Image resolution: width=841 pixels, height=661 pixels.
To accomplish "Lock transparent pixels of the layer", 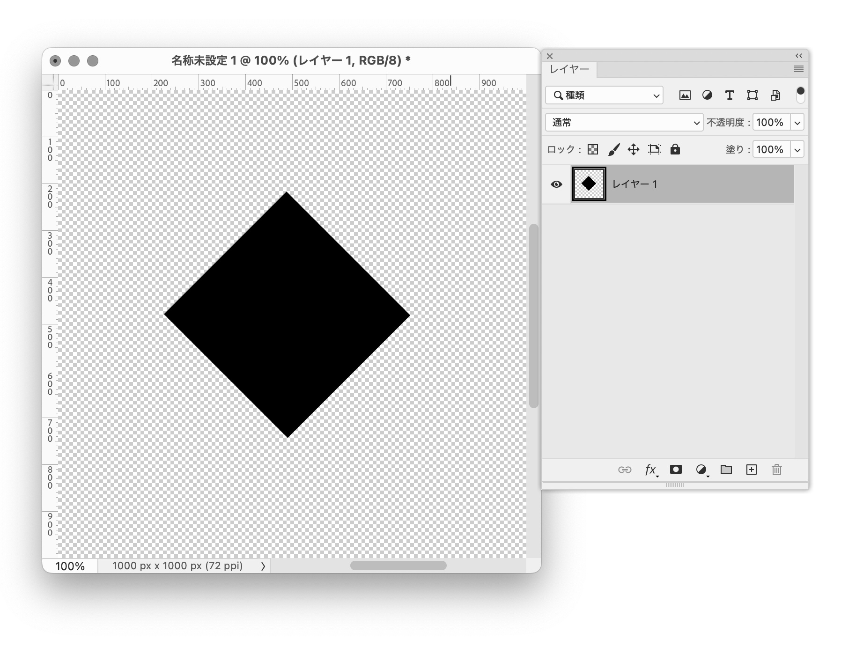I will pos(593,149).
